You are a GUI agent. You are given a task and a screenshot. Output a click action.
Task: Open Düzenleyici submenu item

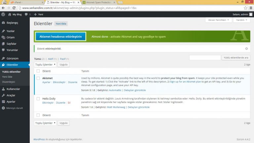tap(9, 82)
